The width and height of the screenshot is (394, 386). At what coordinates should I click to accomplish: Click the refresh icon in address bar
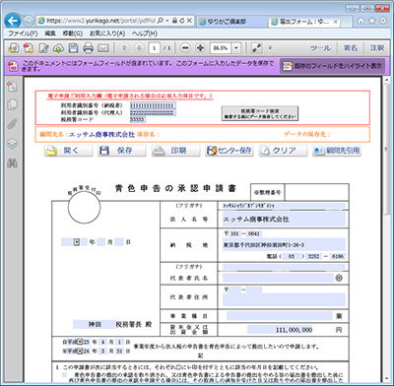click(x=182, y=21)
